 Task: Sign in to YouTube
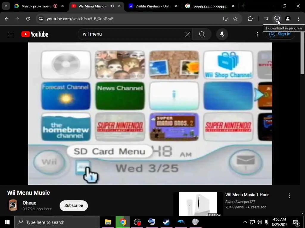point(280,34)
